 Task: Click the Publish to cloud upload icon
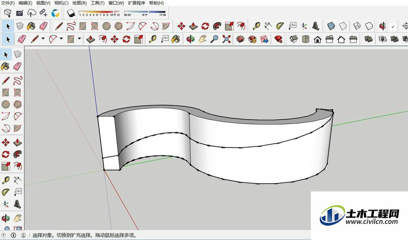(x=31, y=13)
